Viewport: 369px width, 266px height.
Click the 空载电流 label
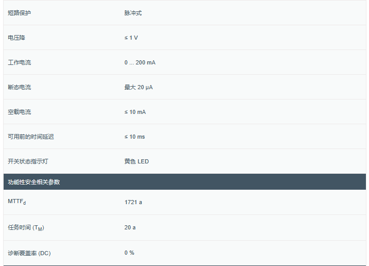(x=20, y=112)
